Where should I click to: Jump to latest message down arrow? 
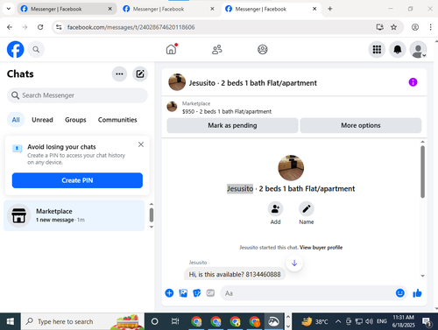click(294, 263)
